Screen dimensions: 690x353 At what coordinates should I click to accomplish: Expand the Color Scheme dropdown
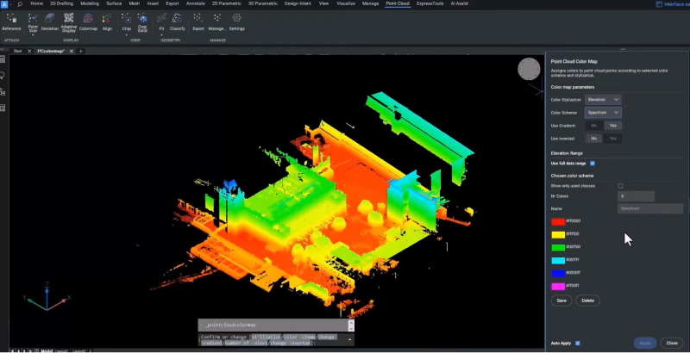[x=603, y=113]
